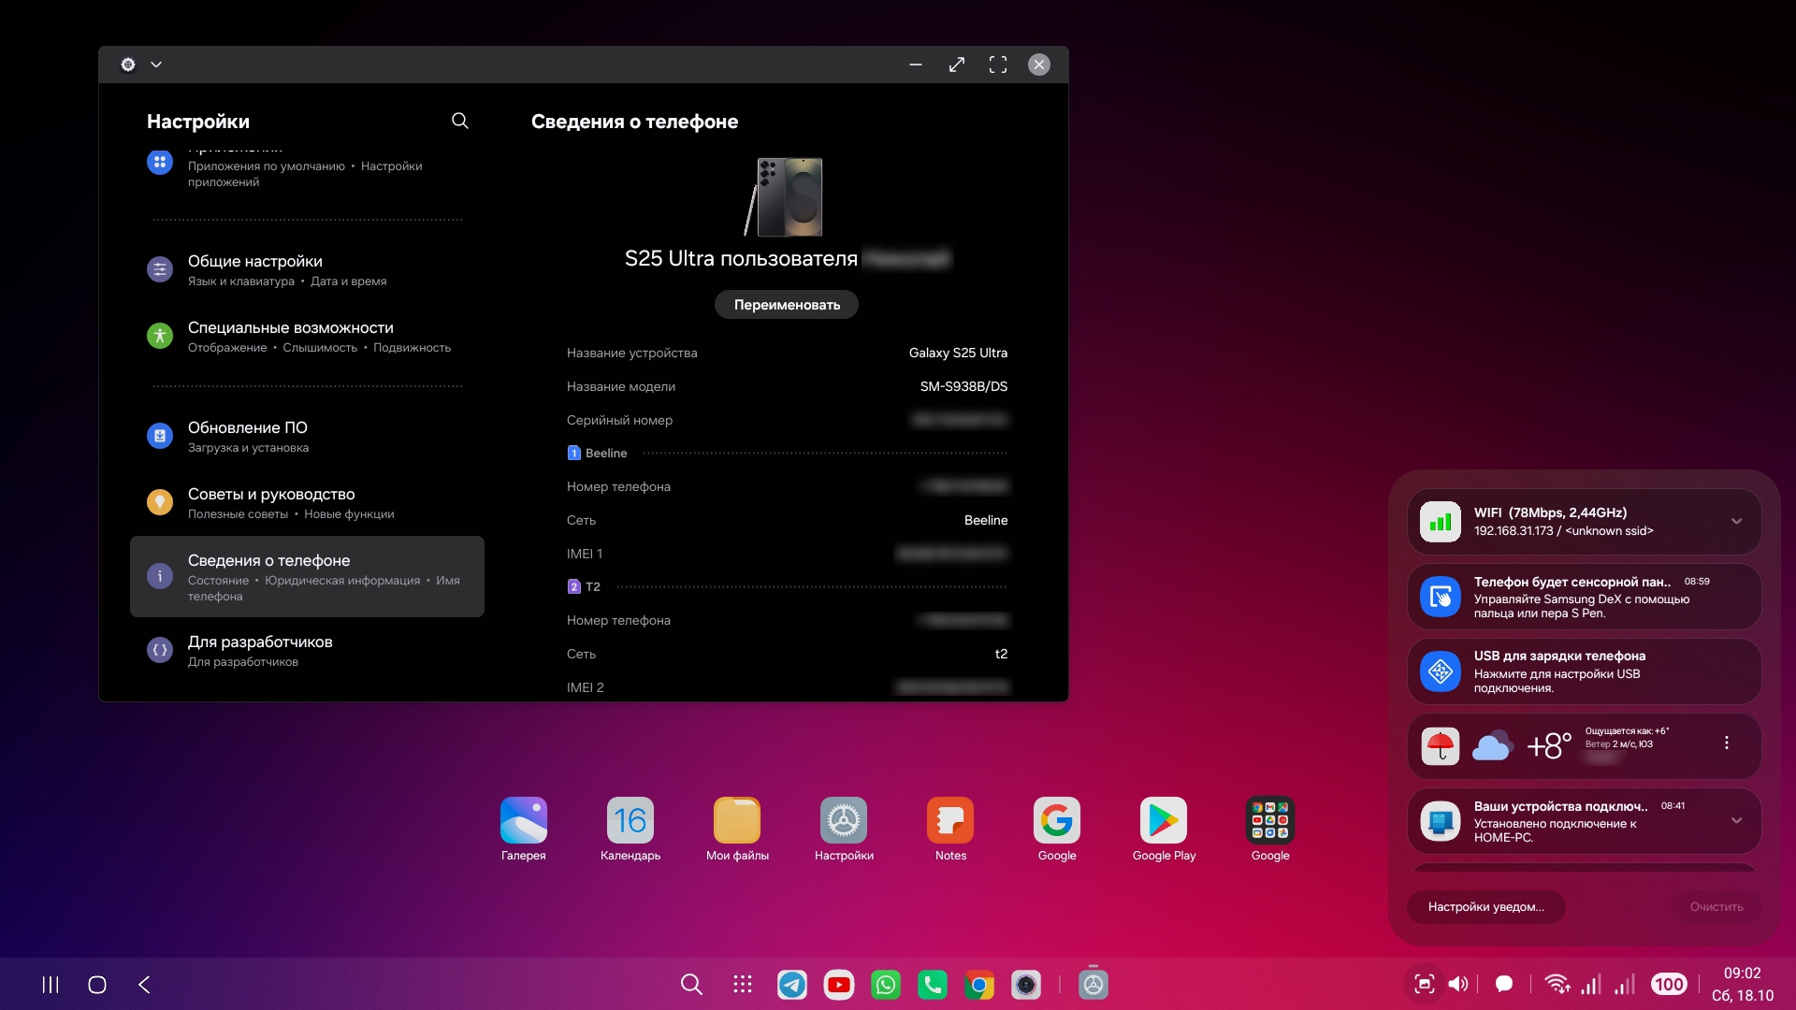Viewport: 1796px width, 1010px height.
Task: Launch WhatsApp from the taskbar
Action: coord(885,985)
